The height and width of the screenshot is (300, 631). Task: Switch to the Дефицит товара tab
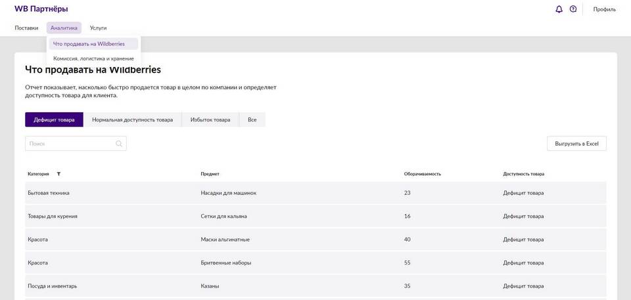tap(55, 120)
